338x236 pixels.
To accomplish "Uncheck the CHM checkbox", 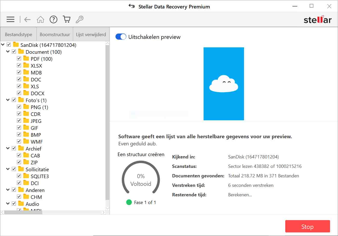I will pyautogui.click(x=19, y=197).
